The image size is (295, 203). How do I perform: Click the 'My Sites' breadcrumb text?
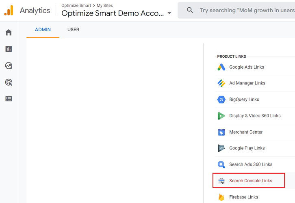click(105, 5)
